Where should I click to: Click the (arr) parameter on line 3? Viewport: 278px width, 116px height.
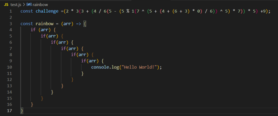67,24
